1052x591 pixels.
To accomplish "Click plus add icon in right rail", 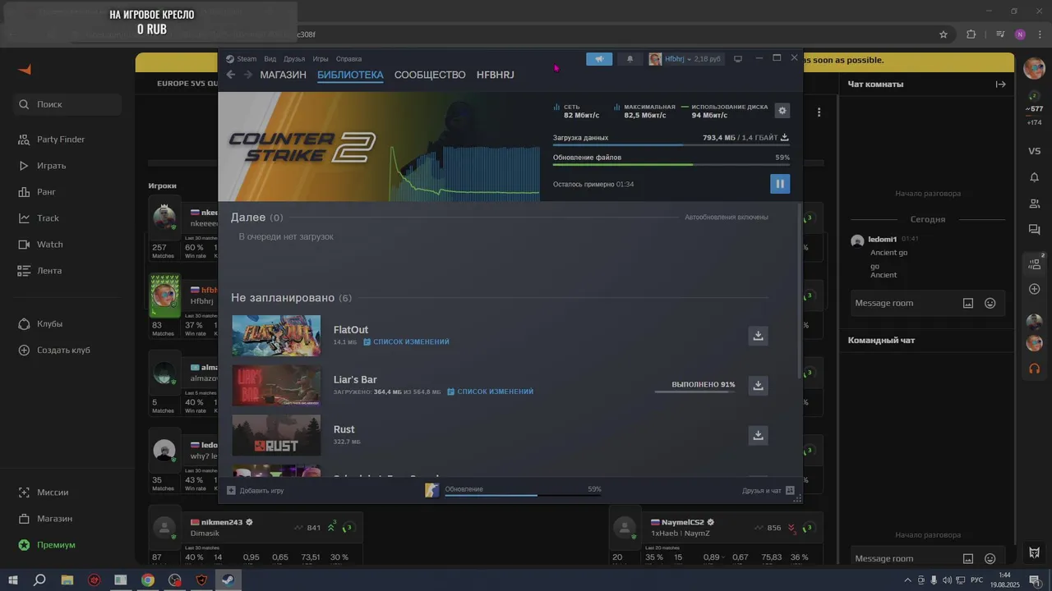I will coord(1035,289).
